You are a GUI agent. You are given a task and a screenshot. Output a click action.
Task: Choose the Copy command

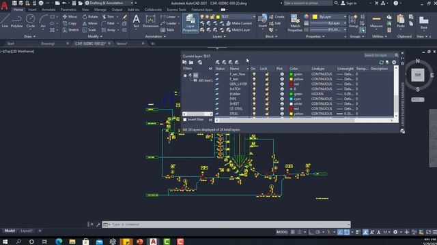(x=70, y=23)
